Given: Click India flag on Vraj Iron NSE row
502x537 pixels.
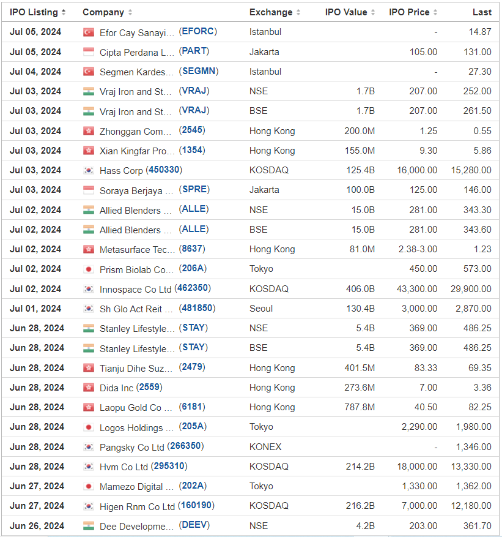Looking at the screenshot, I should point(89,91).
